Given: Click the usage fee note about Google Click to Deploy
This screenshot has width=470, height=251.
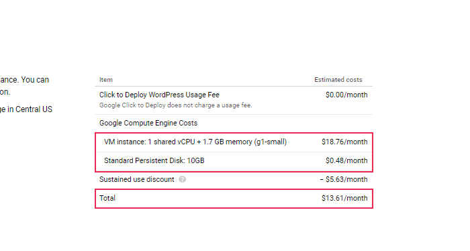Looking at the screenshot, I should point(176,105).
